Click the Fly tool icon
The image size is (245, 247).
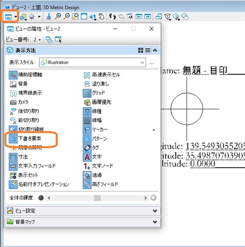tap(121, 16)
